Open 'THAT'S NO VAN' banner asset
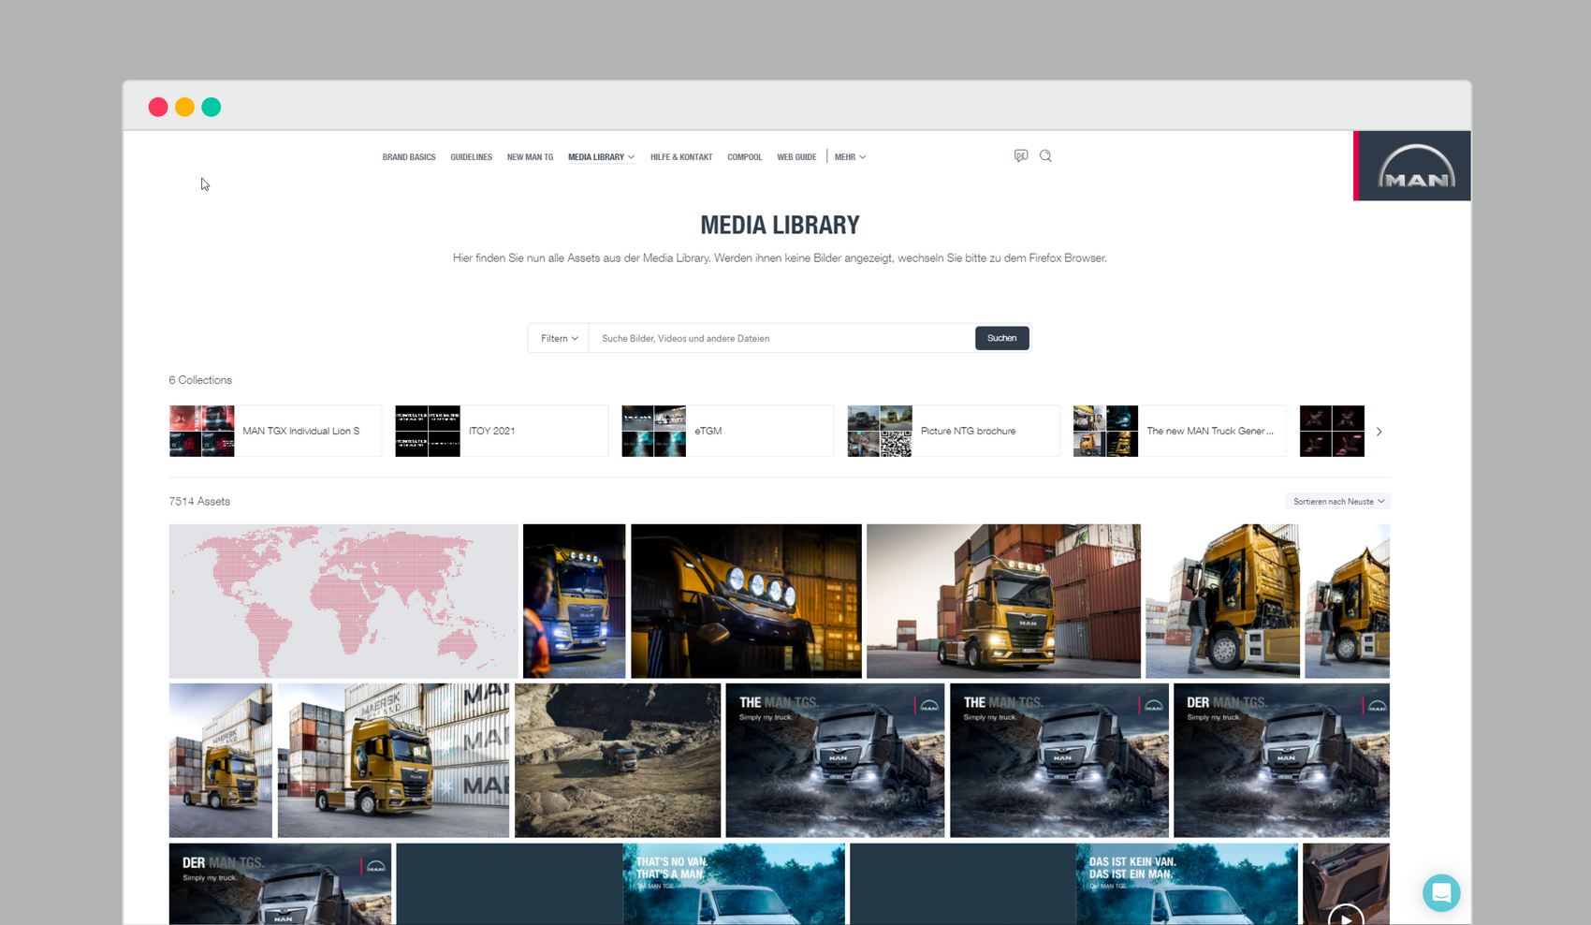Viewport: 1591px width, 925px height. pos(620,884)
